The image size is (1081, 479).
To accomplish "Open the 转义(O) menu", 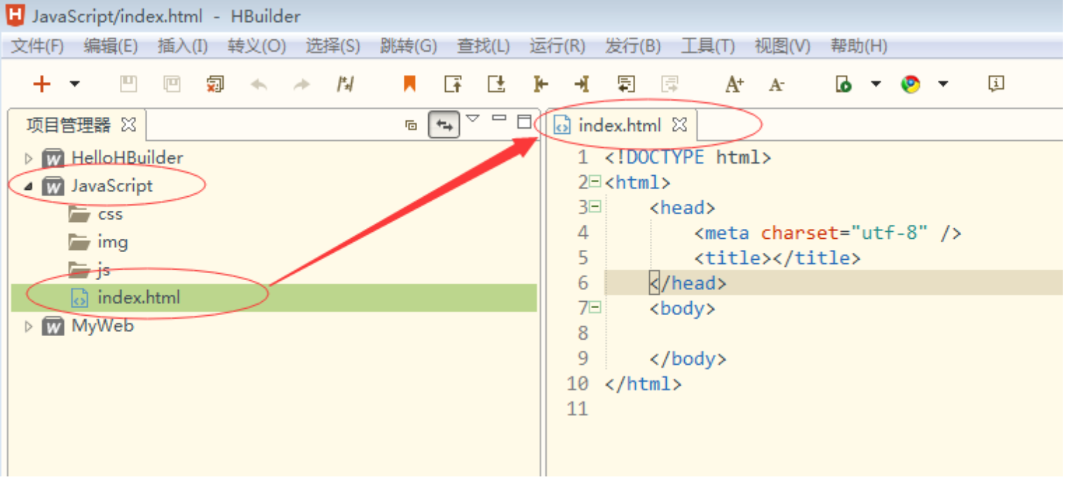I will point(257,46).
